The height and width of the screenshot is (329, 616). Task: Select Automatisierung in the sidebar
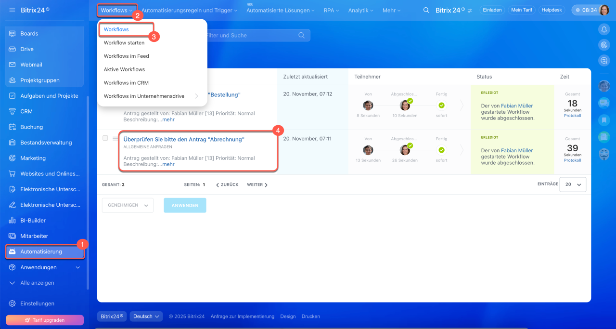point(45,251)
